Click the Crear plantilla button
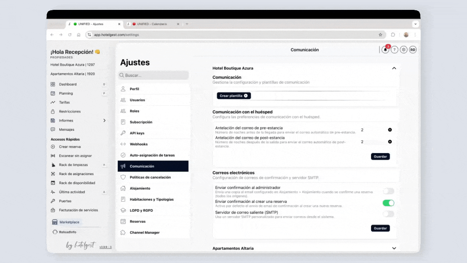The height and width of the screenshot is (263, 467). pos(233,96)
